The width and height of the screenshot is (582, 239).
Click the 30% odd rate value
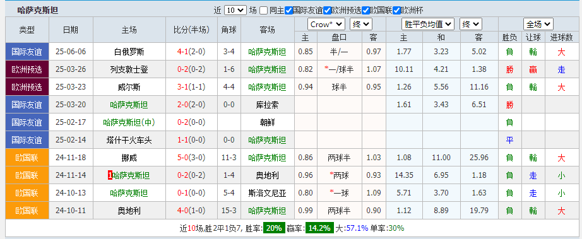[x=396, y=228]
